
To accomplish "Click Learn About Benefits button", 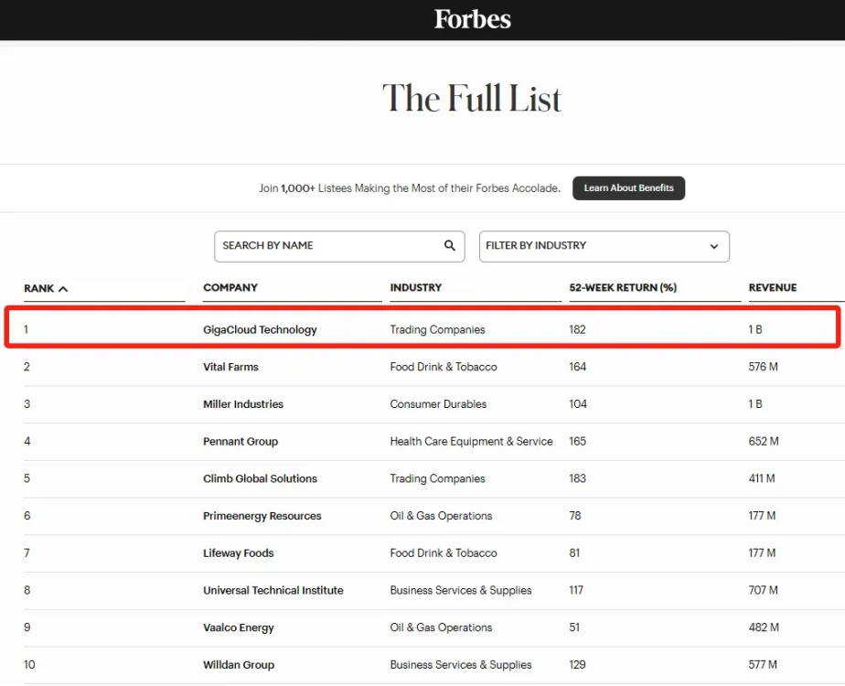I will point(628,188).
